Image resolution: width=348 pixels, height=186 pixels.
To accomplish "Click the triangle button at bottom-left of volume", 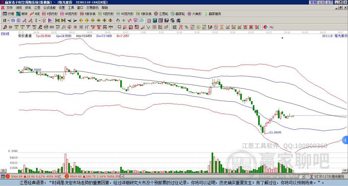I will coord(3,170).
